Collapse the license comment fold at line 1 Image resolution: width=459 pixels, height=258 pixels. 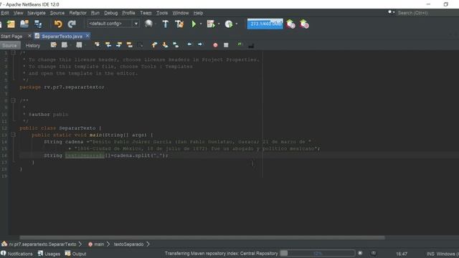(13, 52)
